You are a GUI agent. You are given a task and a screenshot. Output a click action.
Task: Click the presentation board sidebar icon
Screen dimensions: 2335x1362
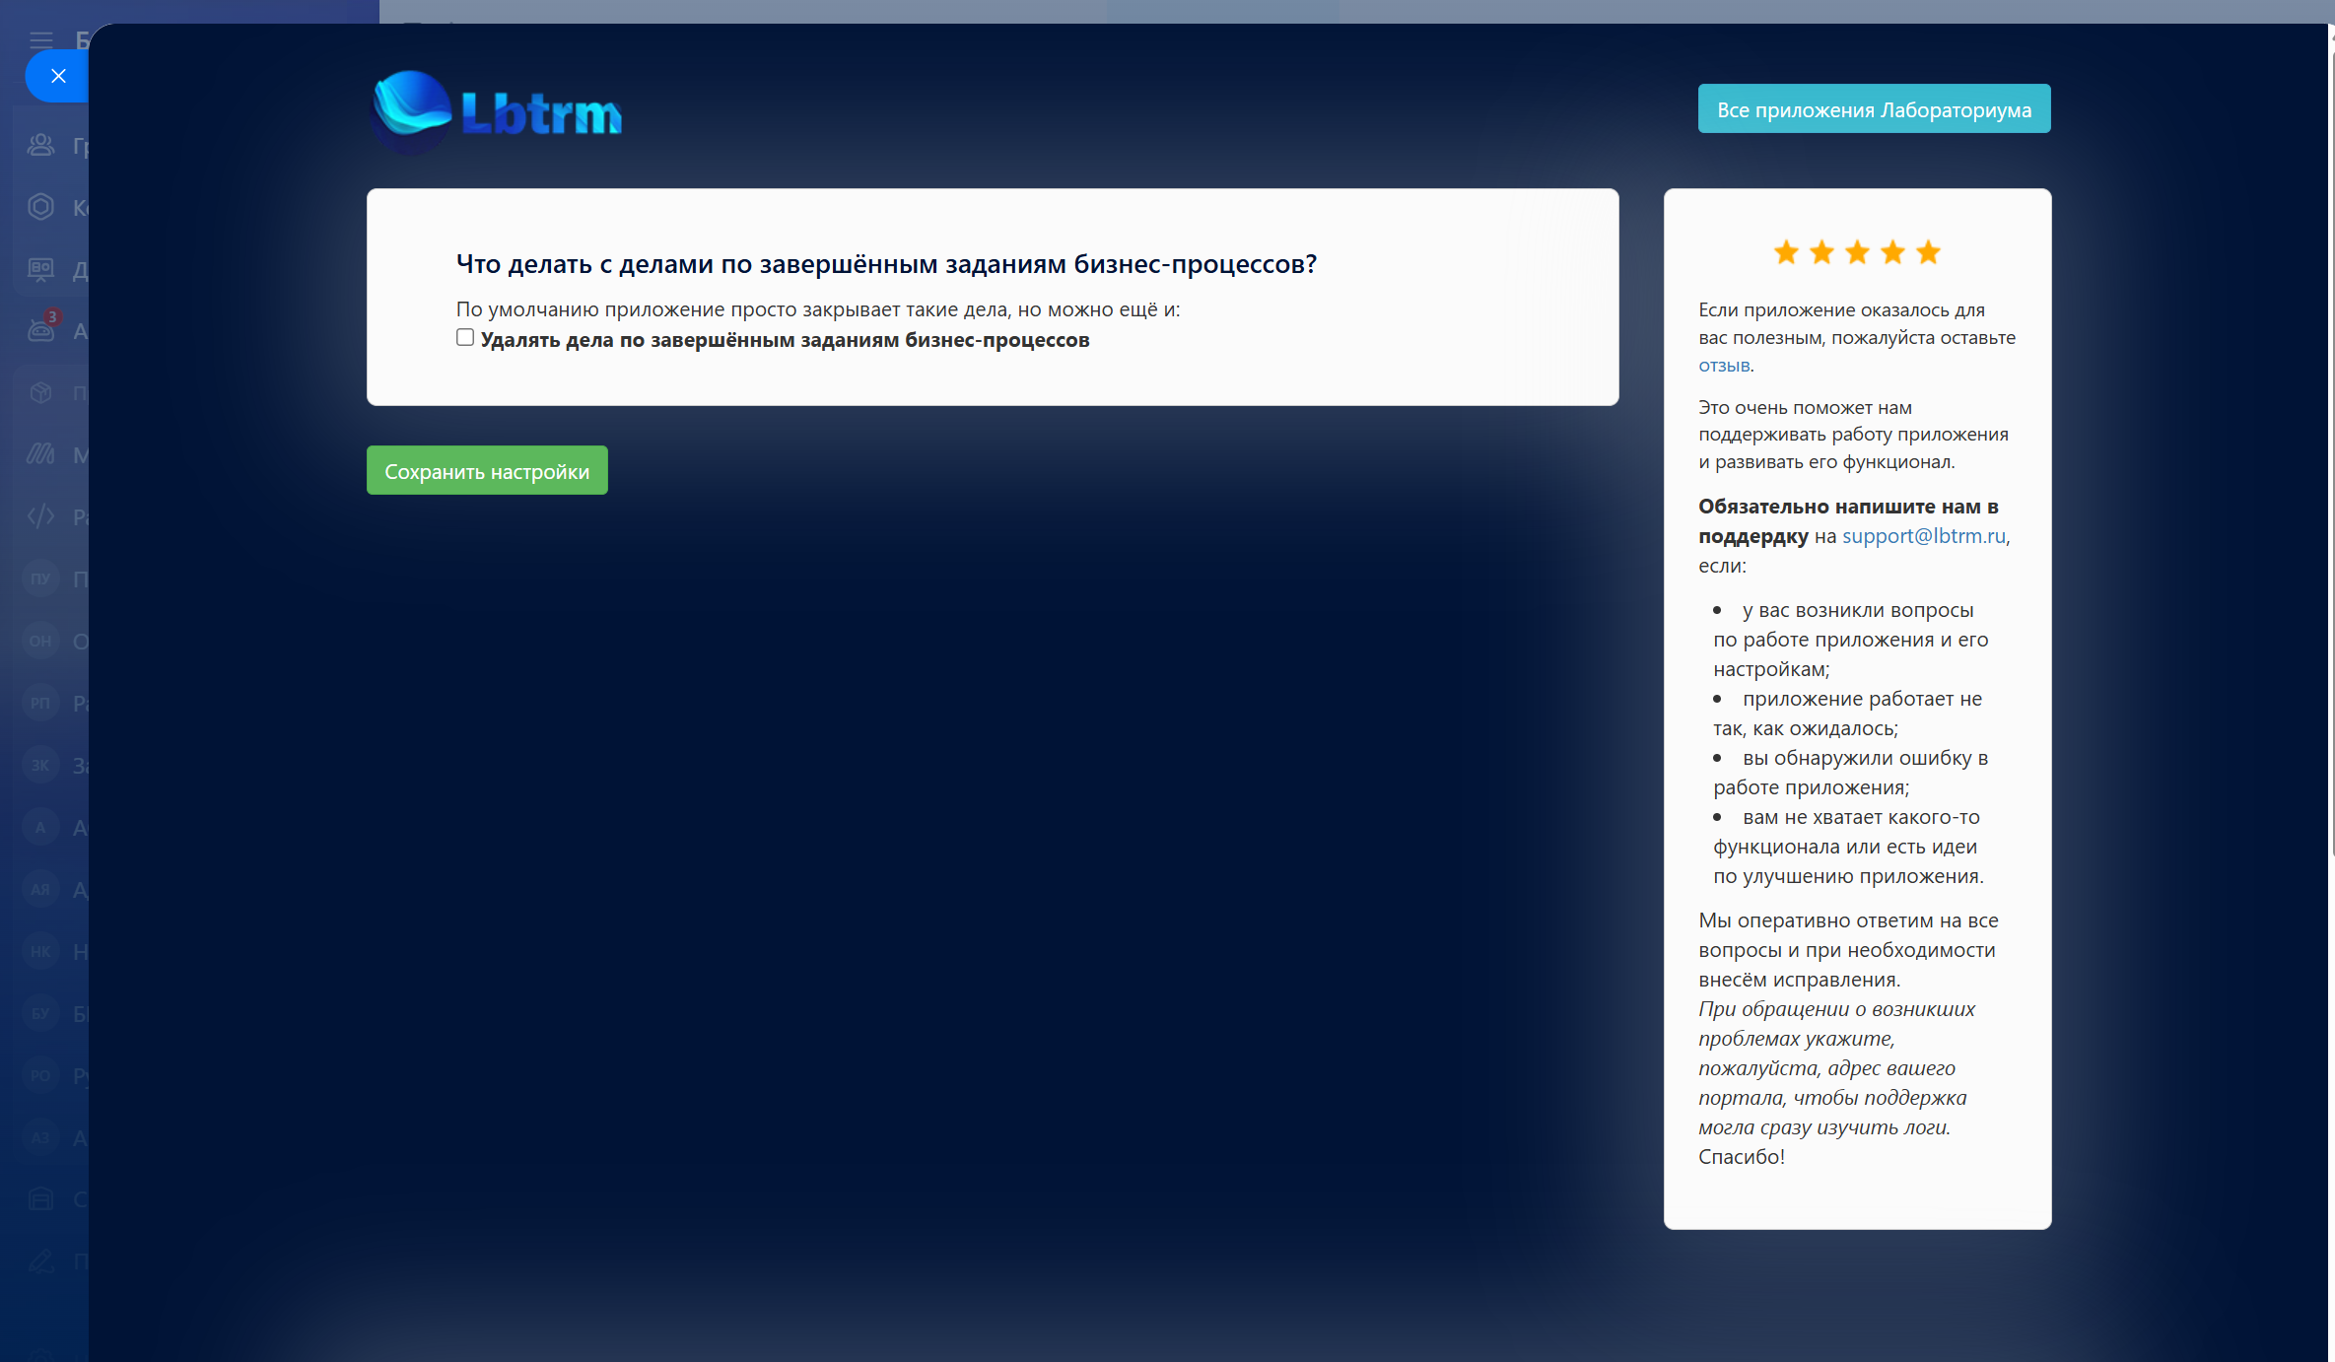40,268
